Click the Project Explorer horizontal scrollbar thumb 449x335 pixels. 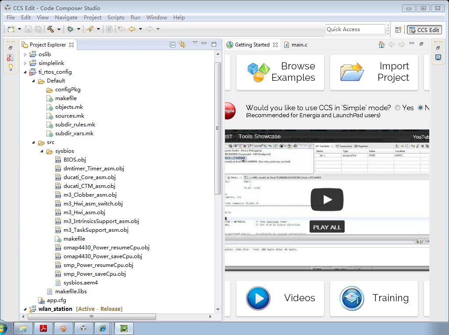coord(92,317)
